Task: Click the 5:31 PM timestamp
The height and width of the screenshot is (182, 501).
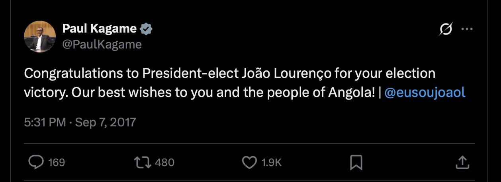Action: coord(45,122)
